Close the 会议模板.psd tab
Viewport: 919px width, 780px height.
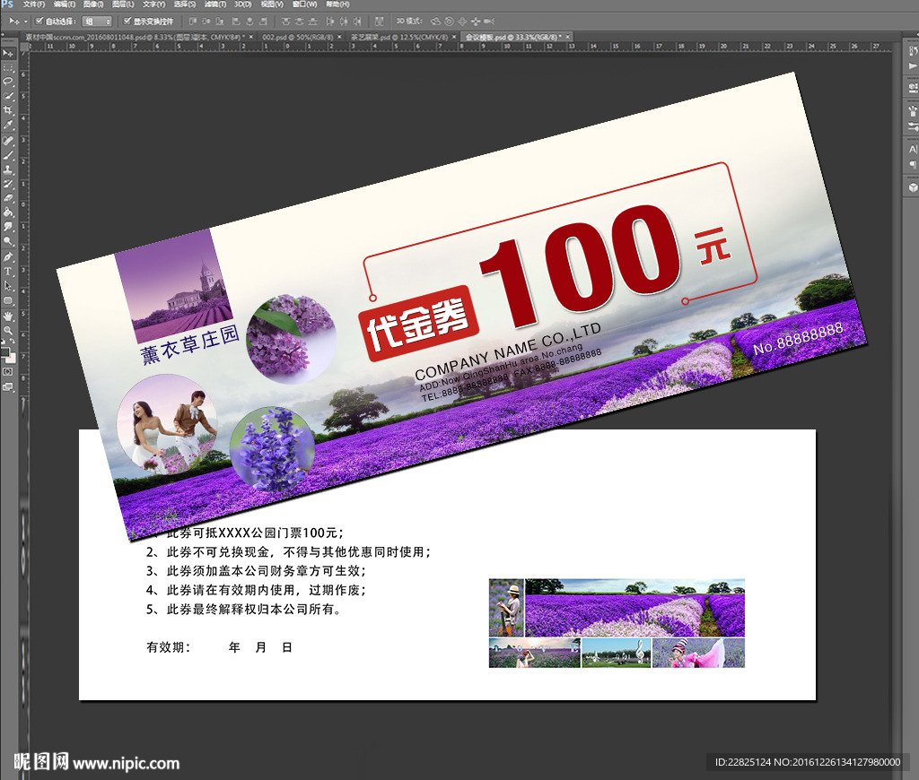coord(568,37)
